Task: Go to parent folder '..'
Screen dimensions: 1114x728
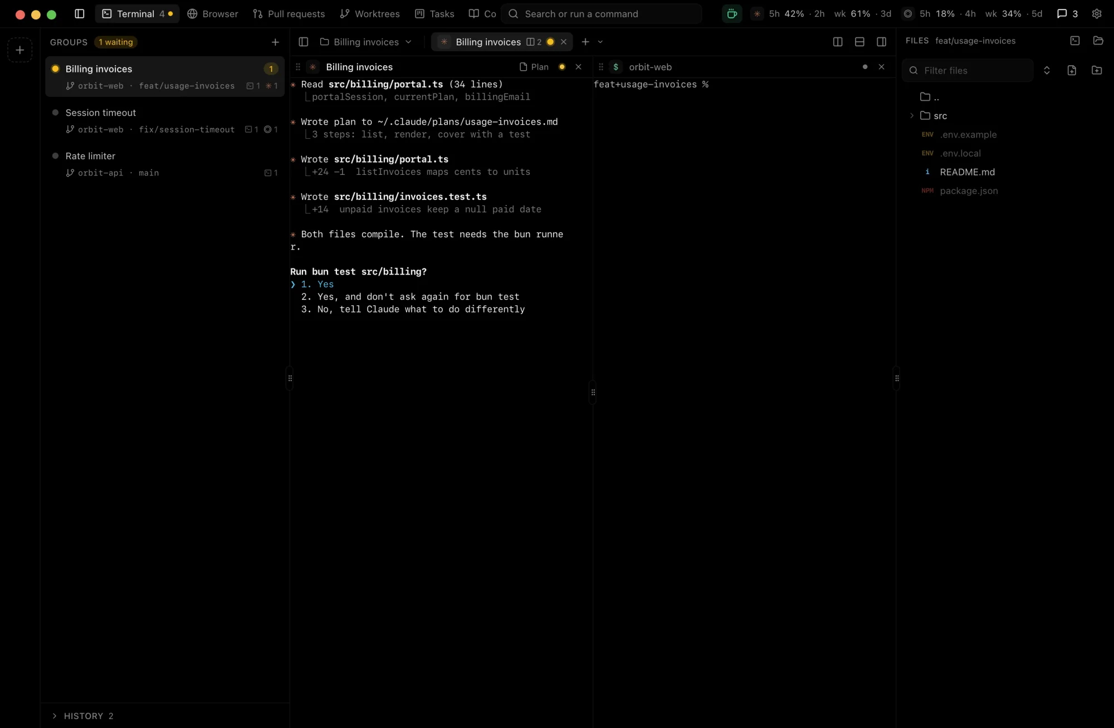Action: pos(929,97)
